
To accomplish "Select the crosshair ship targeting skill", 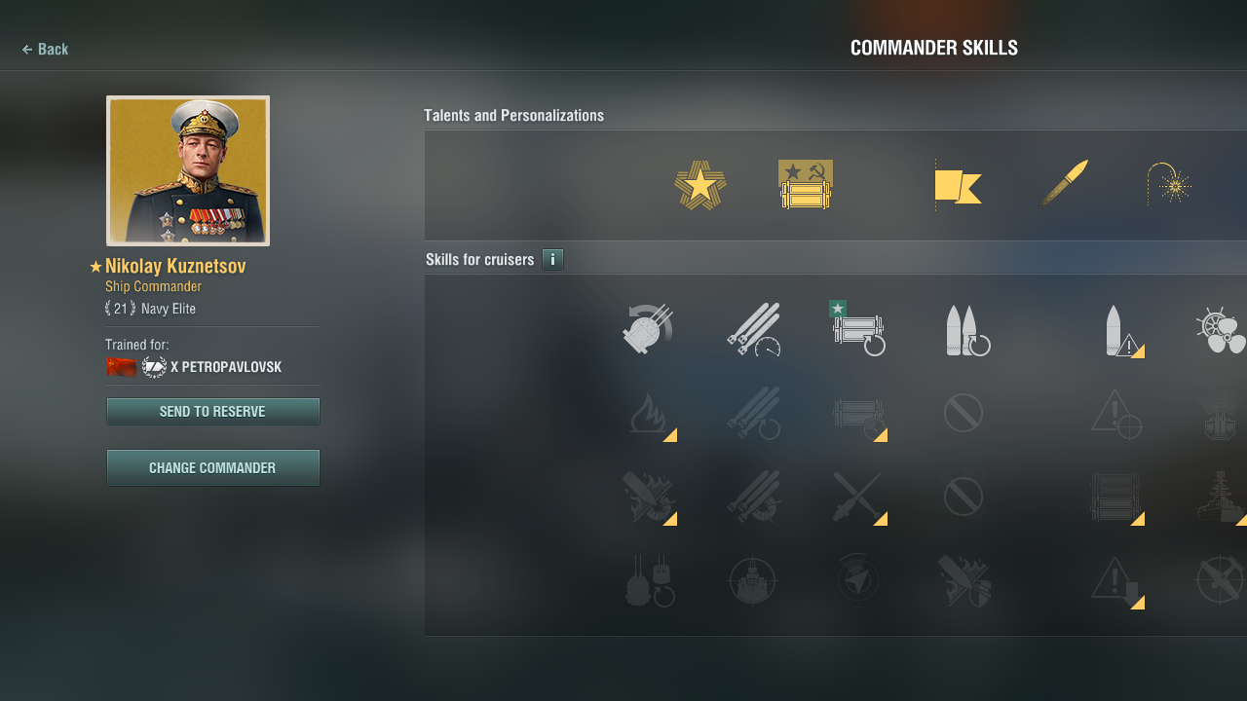I will click(752, 581).
